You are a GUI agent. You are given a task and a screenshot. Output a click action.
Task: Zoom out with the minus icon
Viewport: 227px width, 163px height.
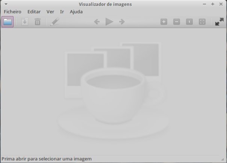(177, 22)
